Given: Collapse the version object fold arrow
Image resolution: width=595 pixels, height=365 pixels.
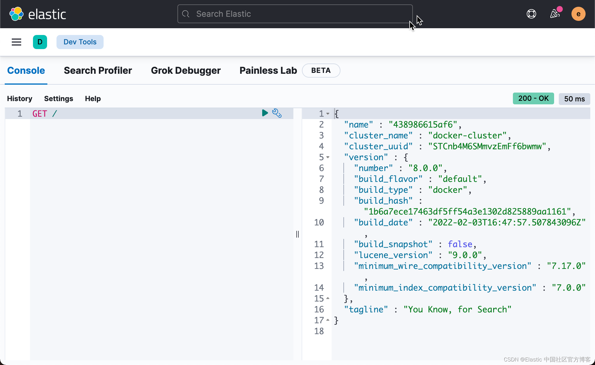Looking at the screenshot, I should [328, 158].
